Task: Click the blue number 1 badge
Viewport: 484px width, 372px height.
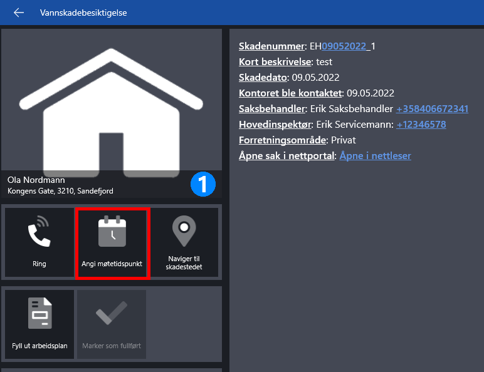Action: point(203,183)
